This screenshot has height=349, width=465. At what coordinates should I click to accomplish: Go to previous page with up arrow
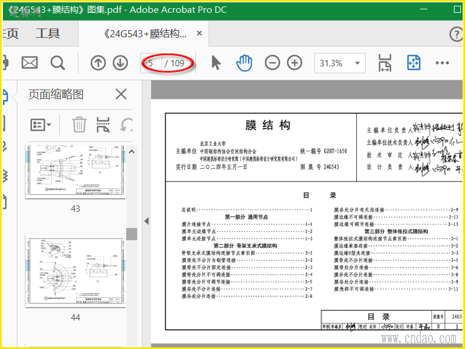click(x=98, y=63)
